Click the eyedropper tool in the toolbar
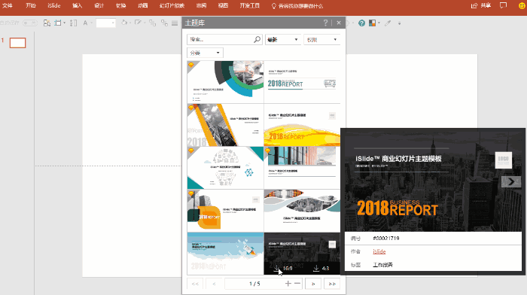The width and height of the screenshot is (527, 295). tap(388, 23)
